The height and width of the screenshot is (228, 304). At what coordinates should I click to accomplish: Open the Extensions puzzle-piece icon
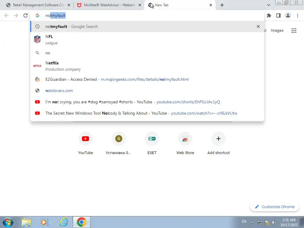[x=269, y=15]
